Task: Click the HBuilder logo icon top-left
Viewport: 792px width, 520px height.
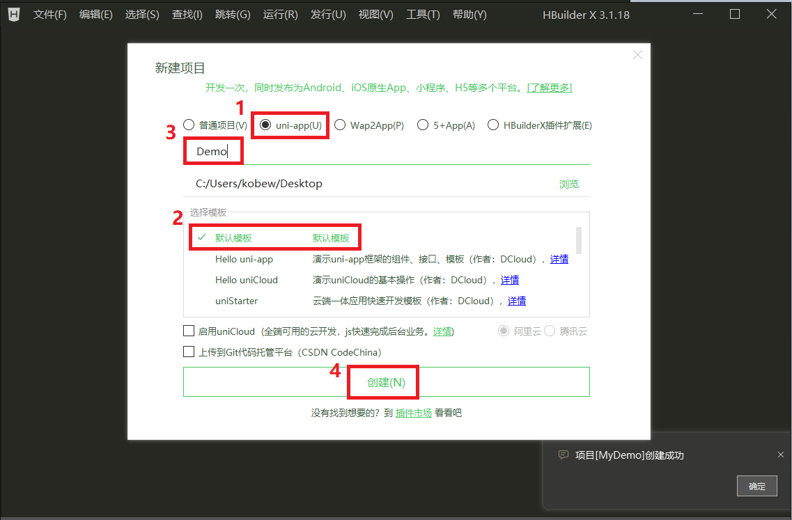Action: click(13, 14)
